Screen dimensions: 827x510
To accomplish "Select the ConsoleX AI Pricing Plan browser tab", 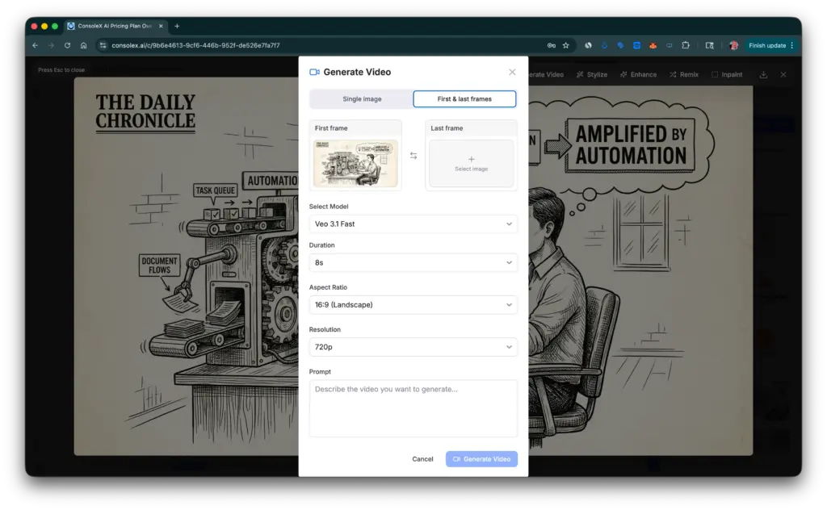I will (113, 25).
